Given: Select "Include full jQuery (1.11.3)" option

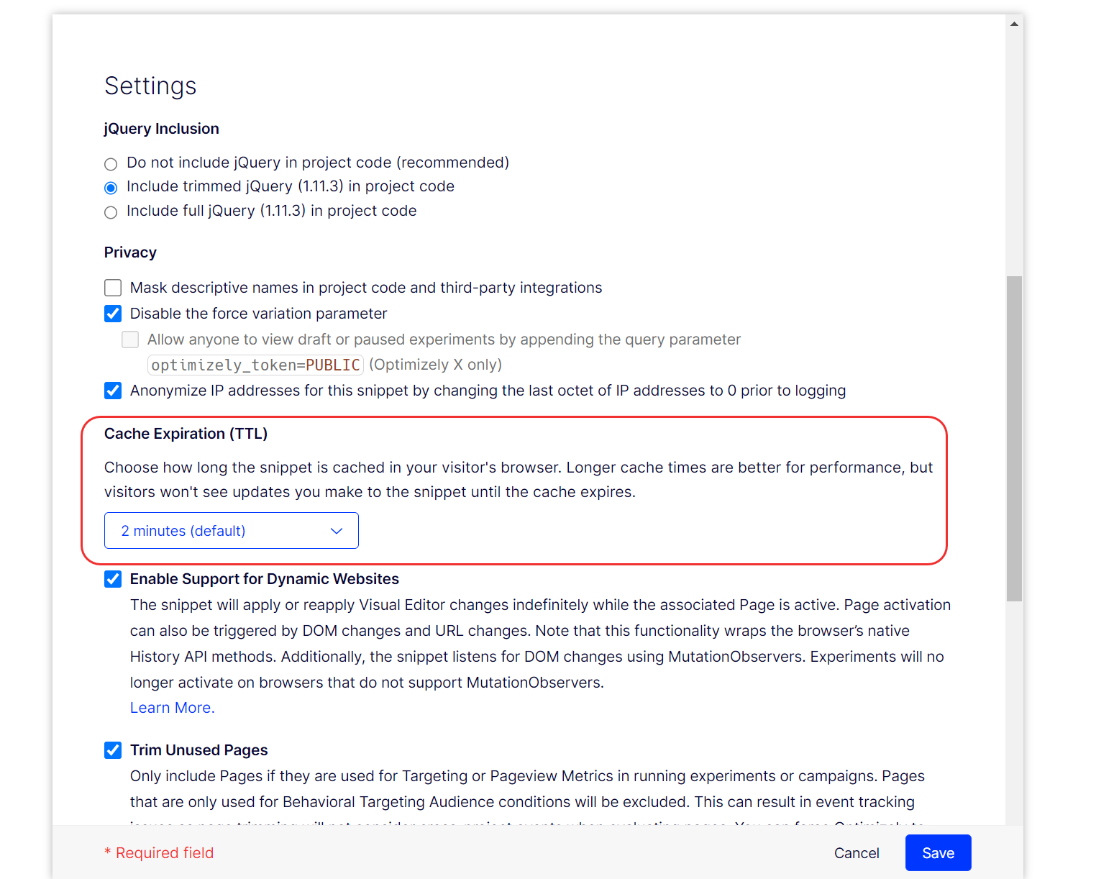Looking at the screenshot, I should click(111, 211).
